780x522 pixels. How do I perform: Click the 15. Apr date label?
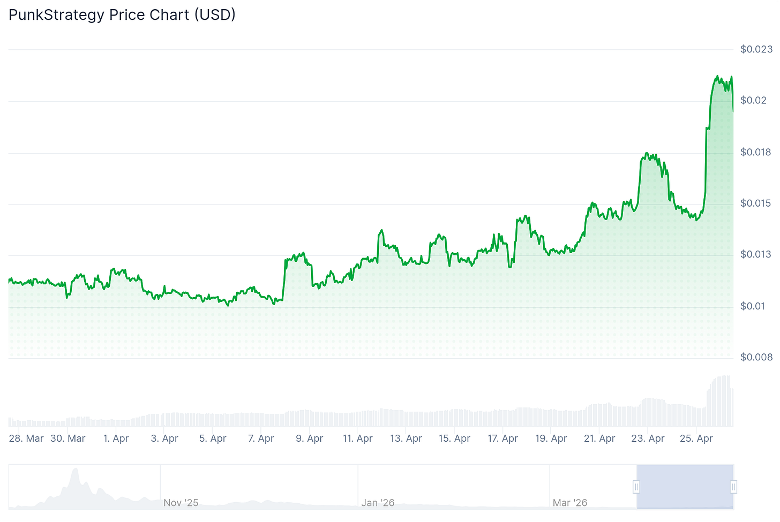454,438
